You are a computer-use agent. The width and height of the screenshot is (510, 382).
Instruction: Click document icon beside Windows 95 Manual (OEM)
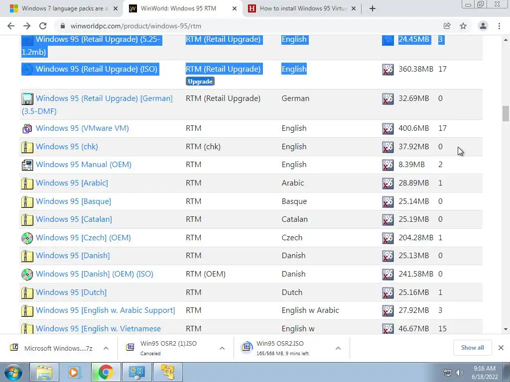[x=27, y=165]
